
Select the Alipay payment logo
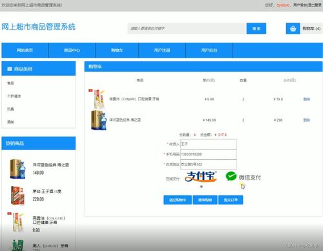click(201, 177)
